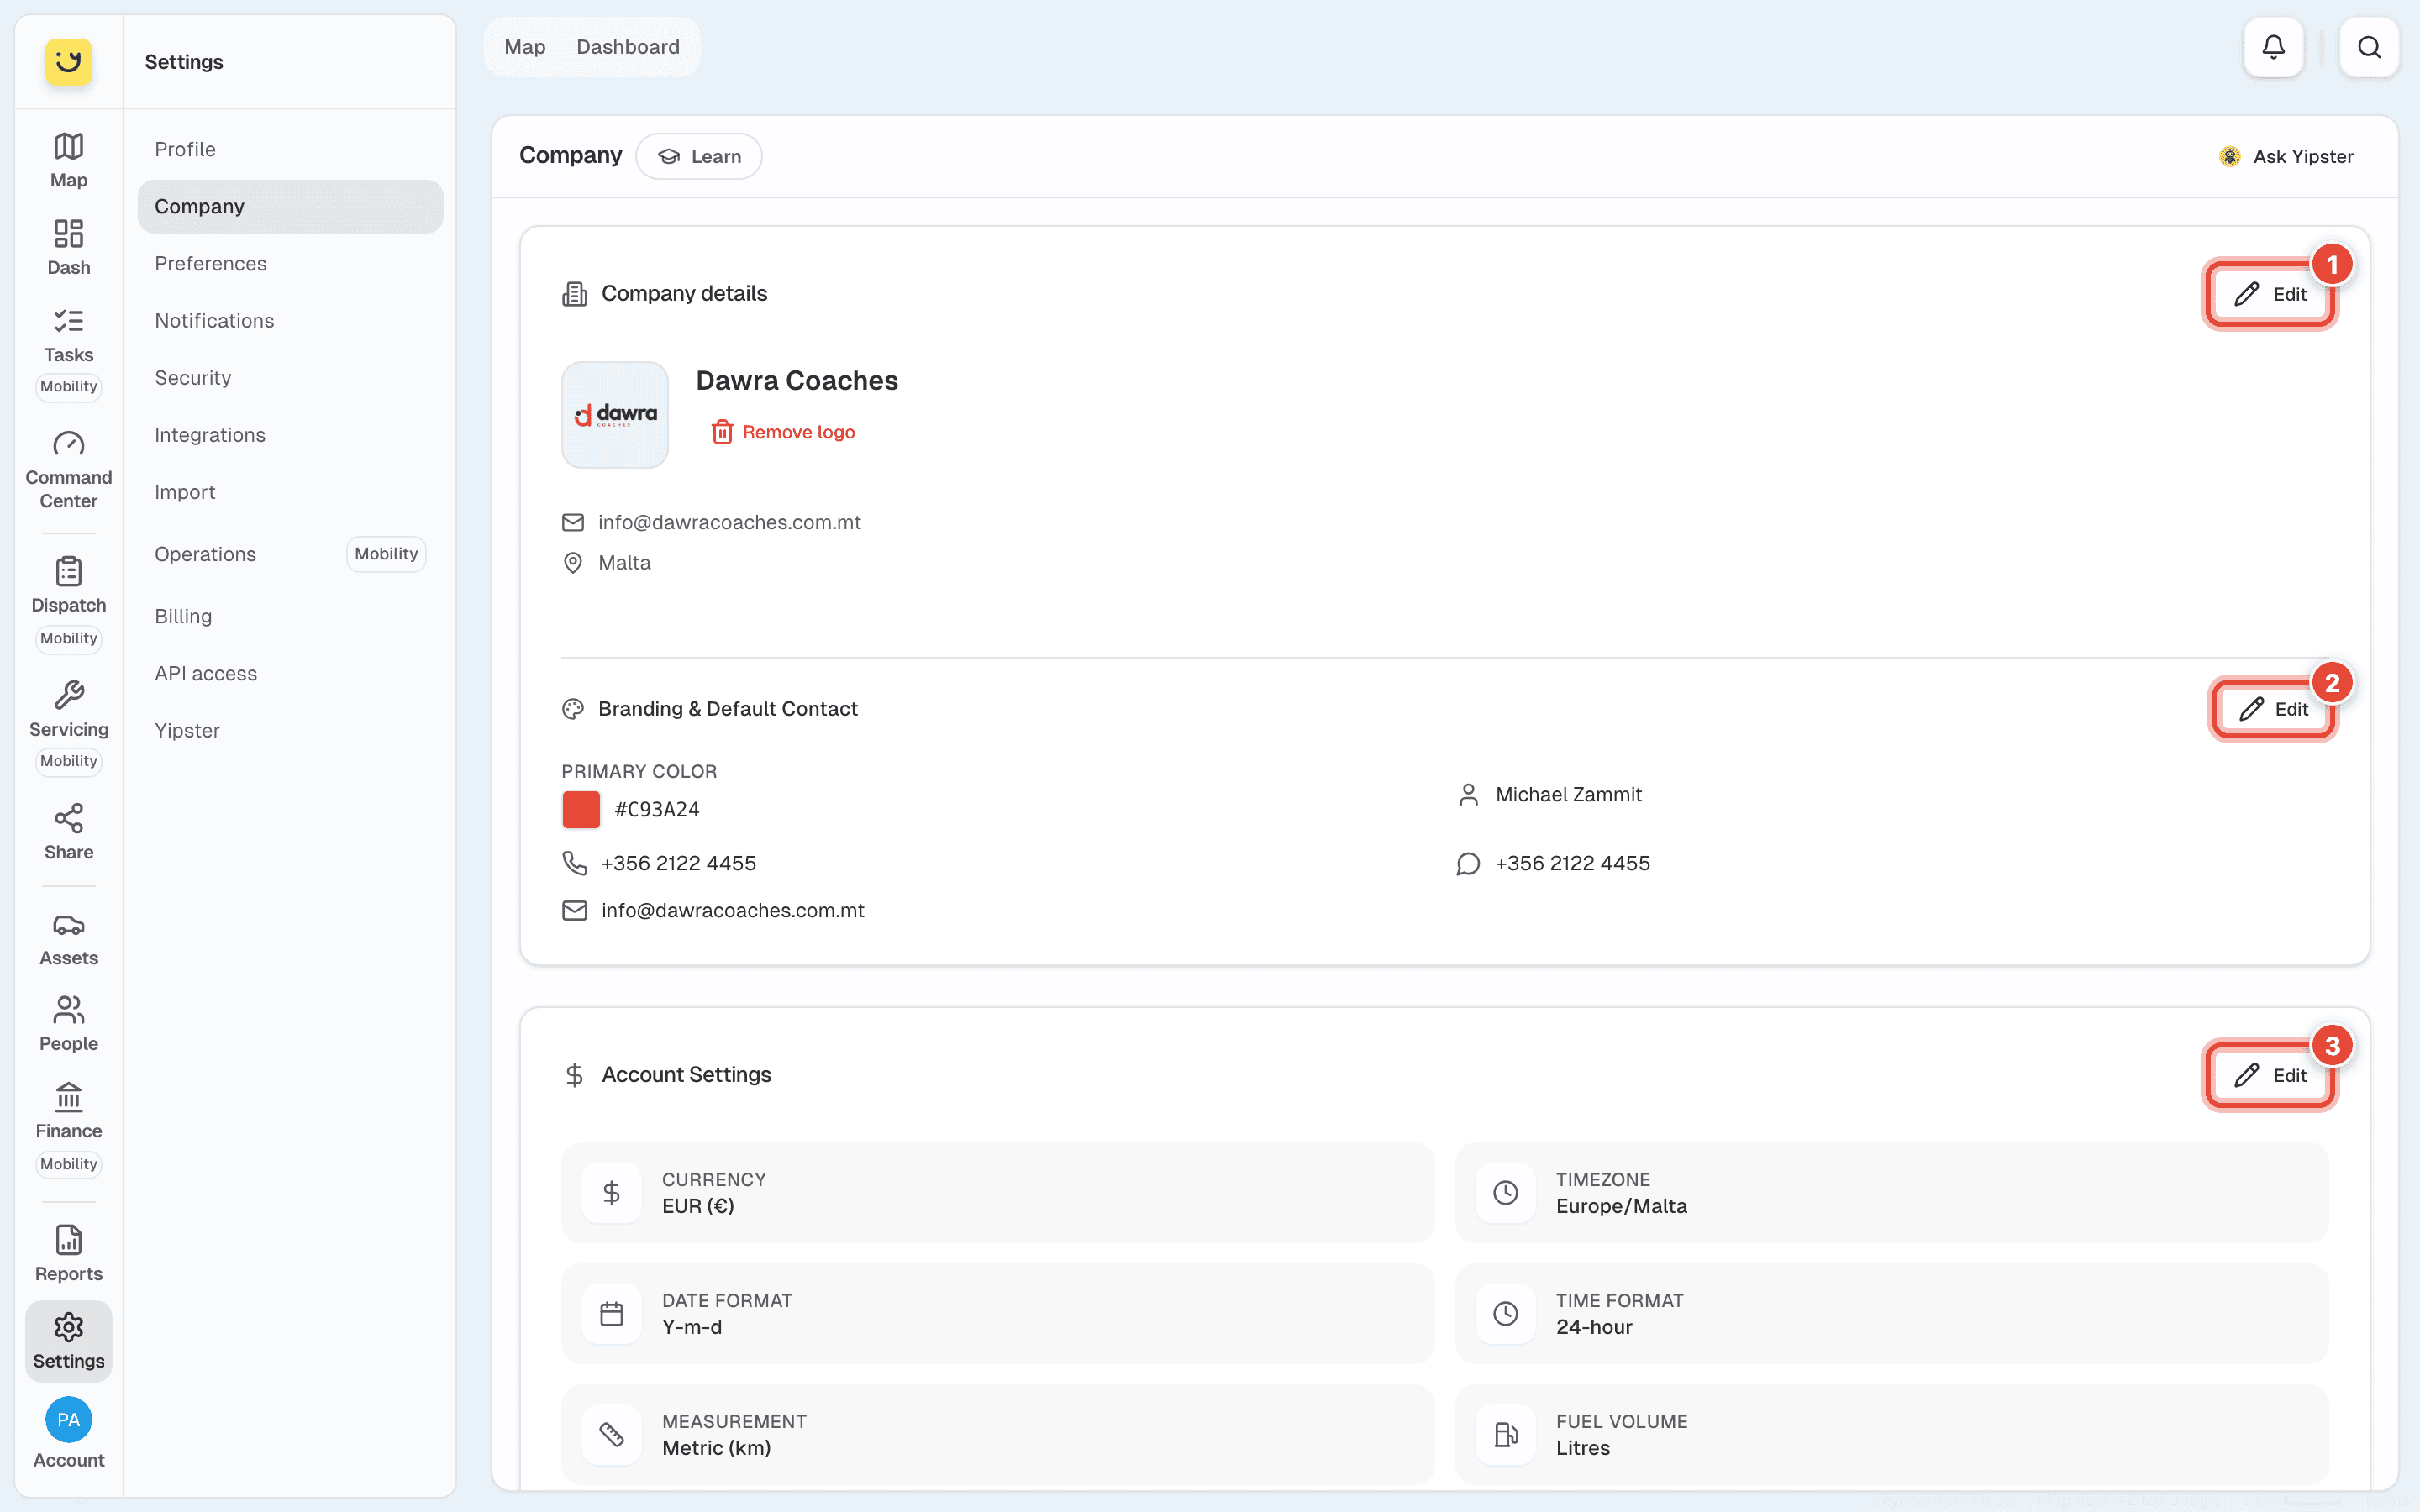Open Integrations settings section

290,434
